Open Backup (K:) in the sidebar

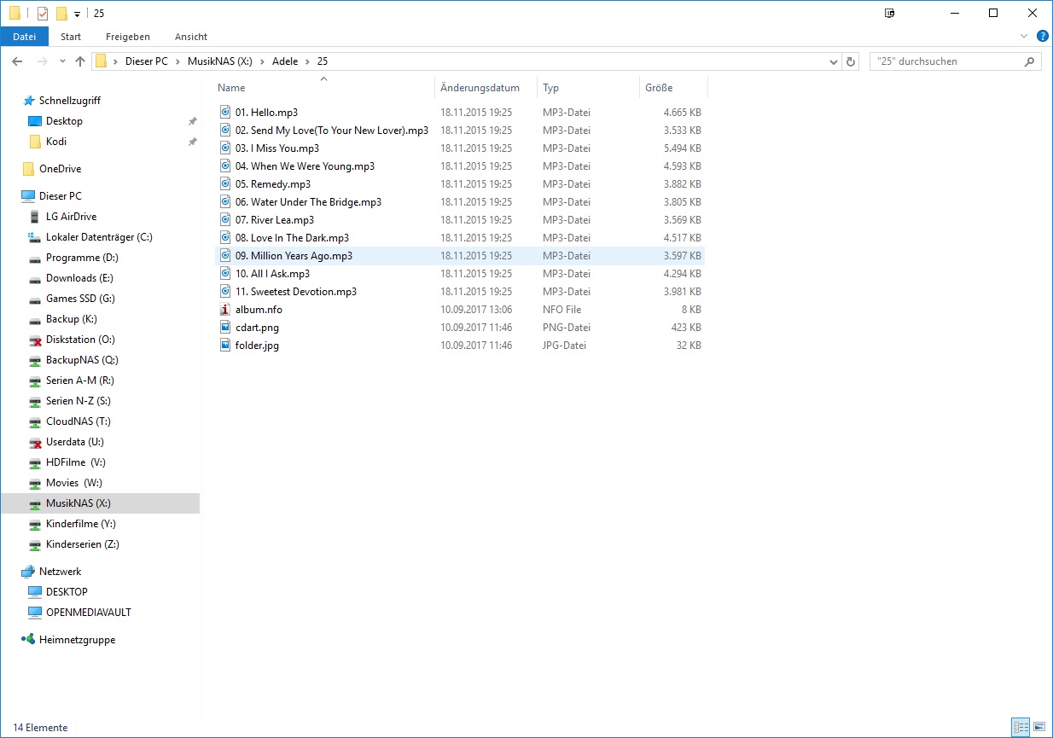tap(72, 319)
